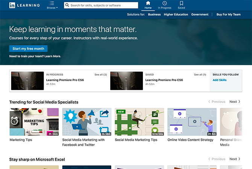Open the NEW Social Media Marketing Tips thumbnail
The image size is (252, 169).
pyautogui.click(x=139, y=122)
